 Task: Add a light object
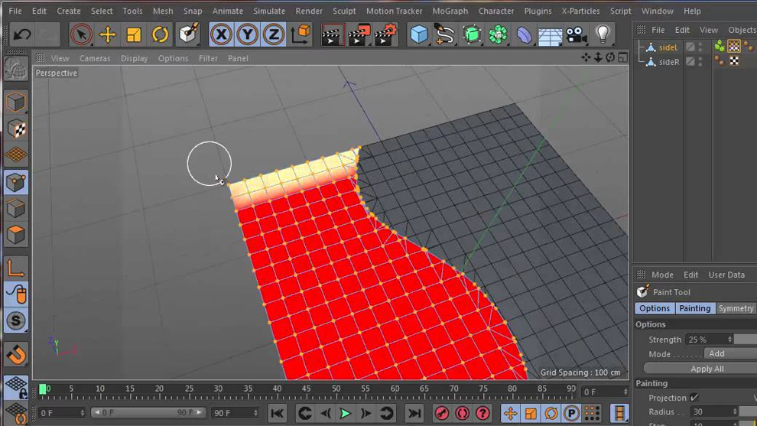[x=603, y=34]
